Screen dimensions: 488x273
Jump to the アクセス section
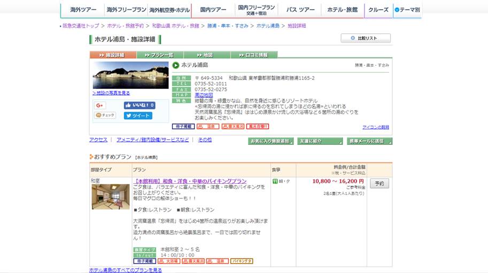[98, 140]
